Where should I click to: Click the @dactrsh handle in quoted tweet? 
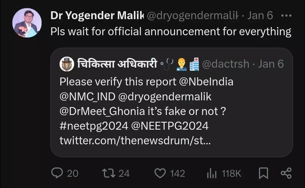click(225, 64)
